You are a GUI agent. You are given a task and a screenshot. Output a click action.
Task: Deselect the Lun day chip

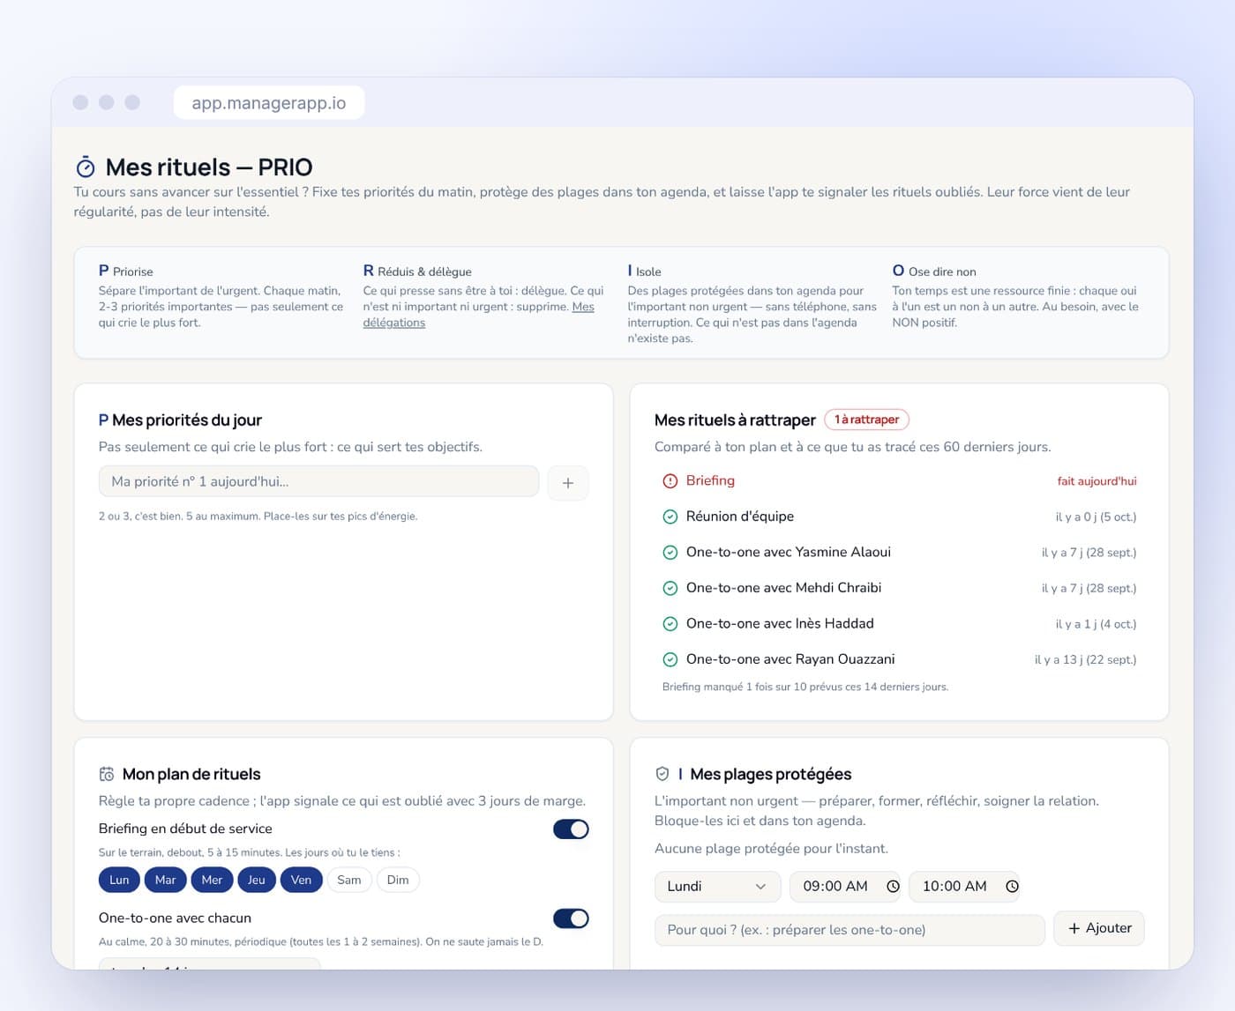(119, 880)
